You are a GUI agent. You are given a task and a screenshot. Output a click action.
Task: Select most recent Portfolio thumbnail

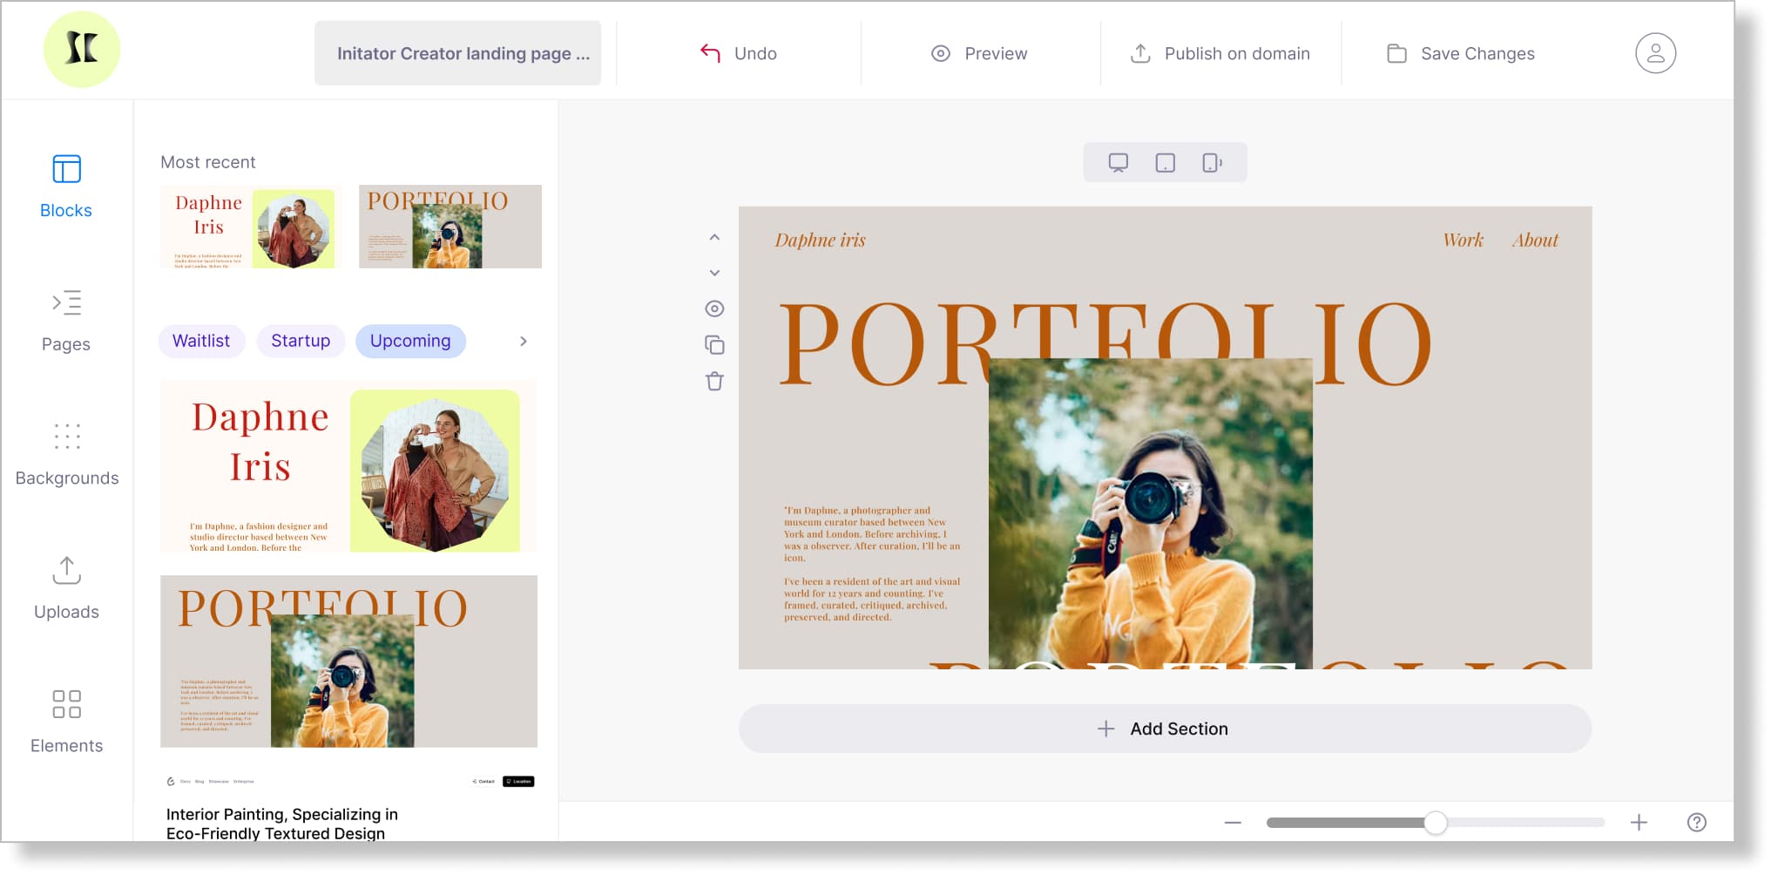click(x=450, y=227)
